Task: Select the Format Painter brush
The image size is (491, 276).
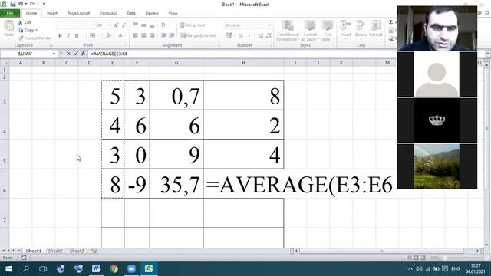Action: (35, 38)
